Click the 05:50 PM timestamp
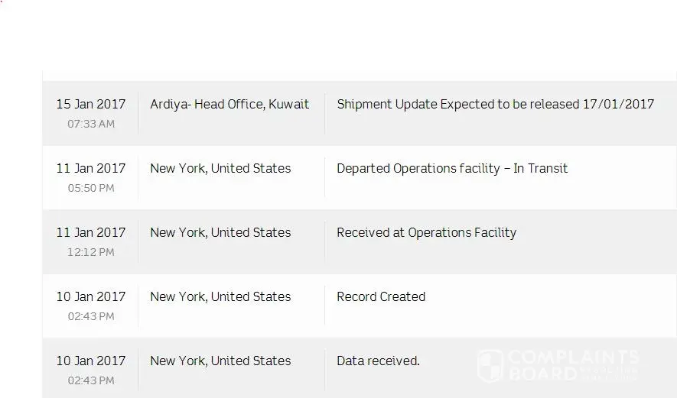This screenshot has height=398, width=677. [x=91, y=188]
